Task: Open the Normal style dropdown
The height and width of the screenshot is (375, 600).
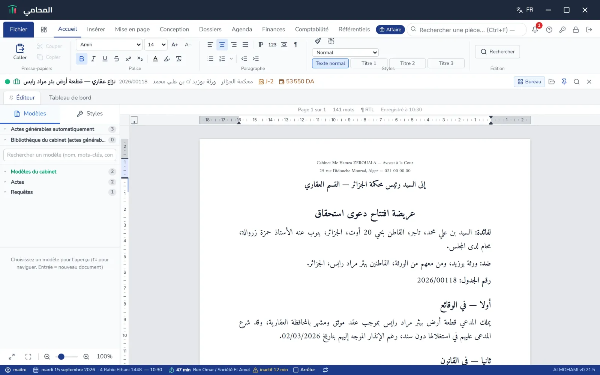Action: tap(345, 52)
